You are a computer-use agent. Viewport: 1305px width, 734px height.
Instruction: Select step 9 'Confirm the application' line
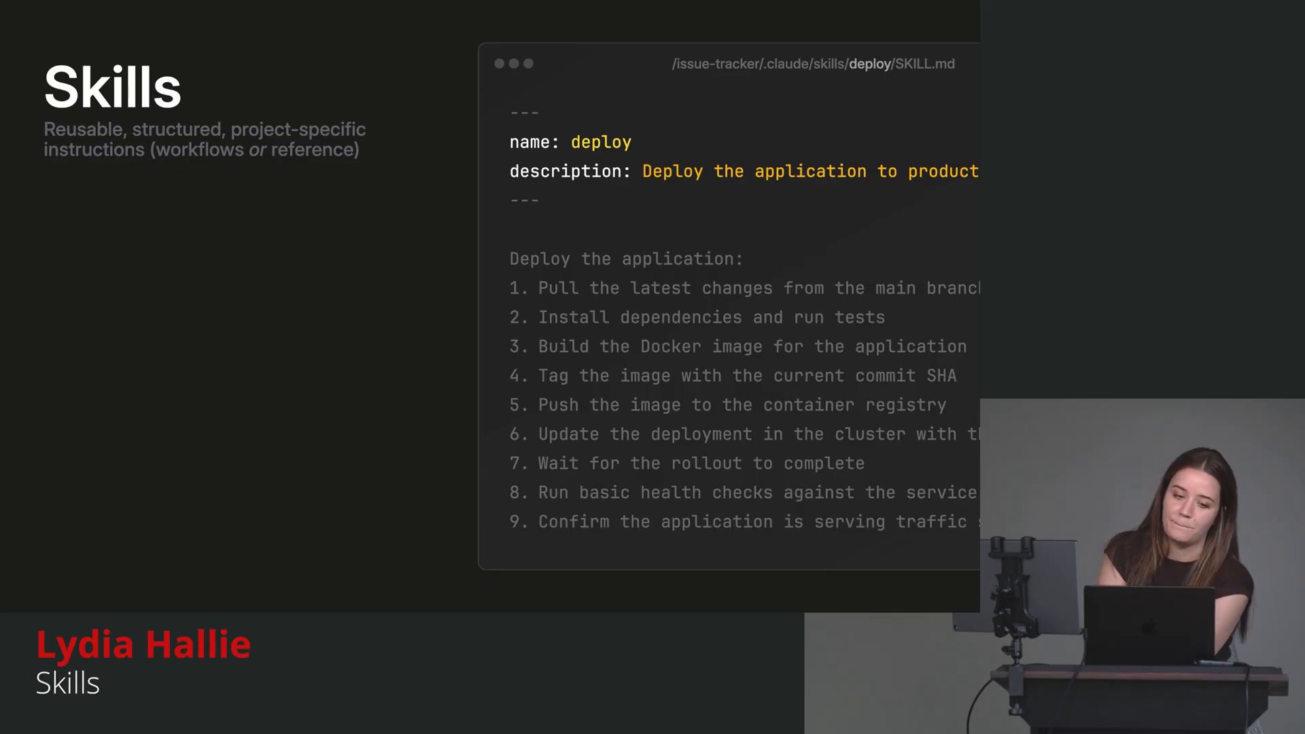click(744, 522)
